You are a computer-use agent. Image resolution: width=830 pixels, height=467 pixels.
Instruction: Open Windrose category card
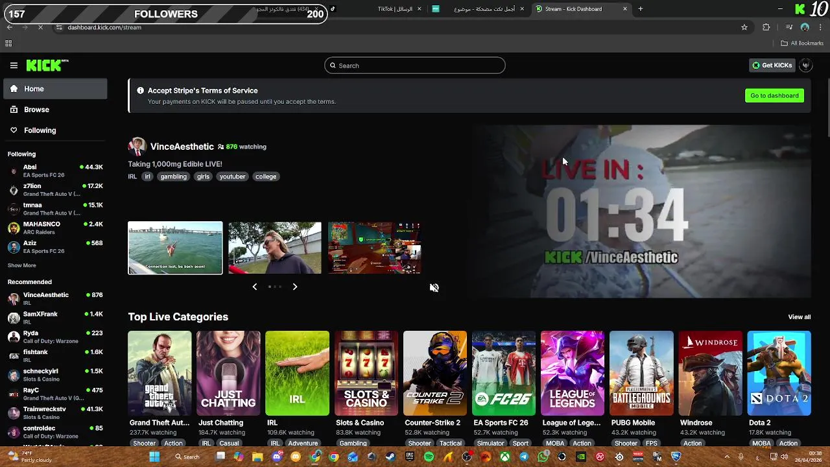[710, 373]
